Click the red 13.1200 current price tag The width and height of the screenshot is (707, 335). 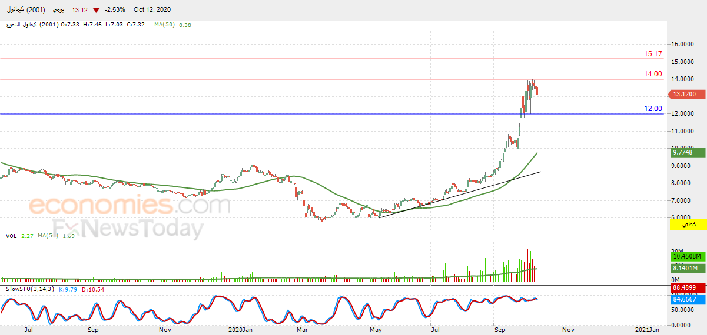[686, 94]
